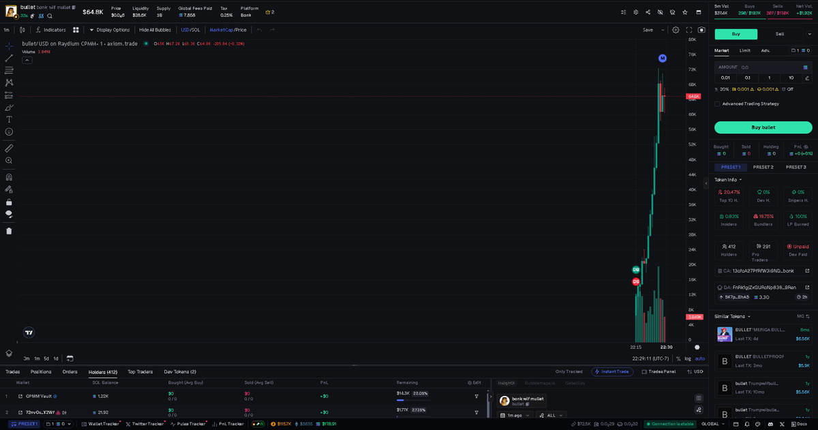Image resolution: width=818 pixels, height=430 pixels.
Task: Edit quick buy amount presets pencil
Action: tap(807, 78)
